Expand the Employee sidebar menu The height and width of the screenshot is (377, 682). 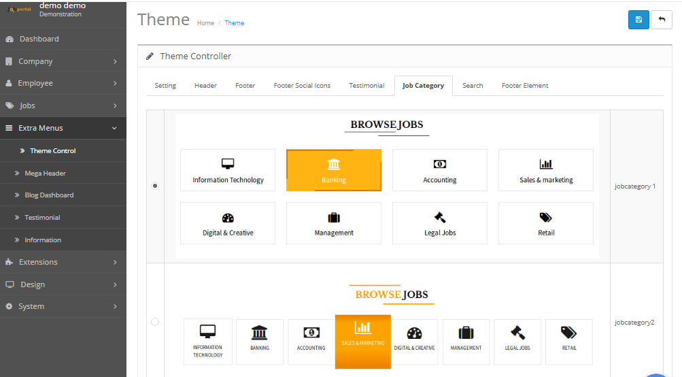pyautogui.click(x=63, y=83)
